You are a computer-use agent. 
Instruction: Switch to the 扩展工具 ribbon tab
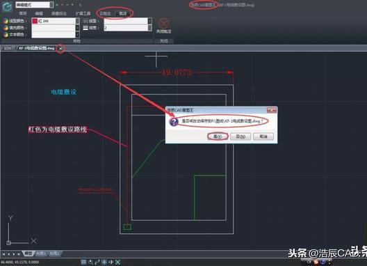pyautogui.click(x=83, y=13)
